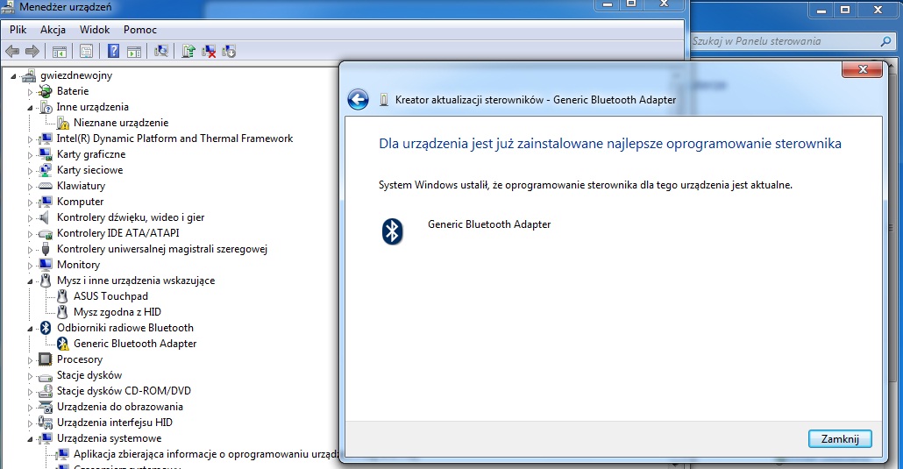
Task: Click the show/hide console tree toolbar icon
Action: pyautogui.click(x=60, y=51)
